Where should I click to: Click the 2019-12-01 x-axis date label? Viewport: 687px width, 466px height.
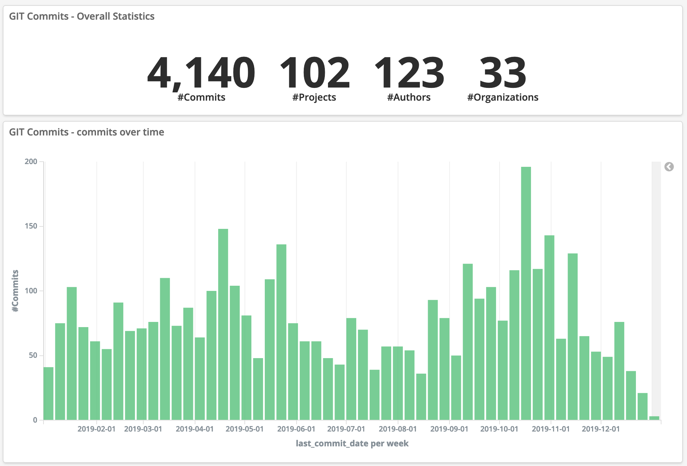click(x=601, y=429)
